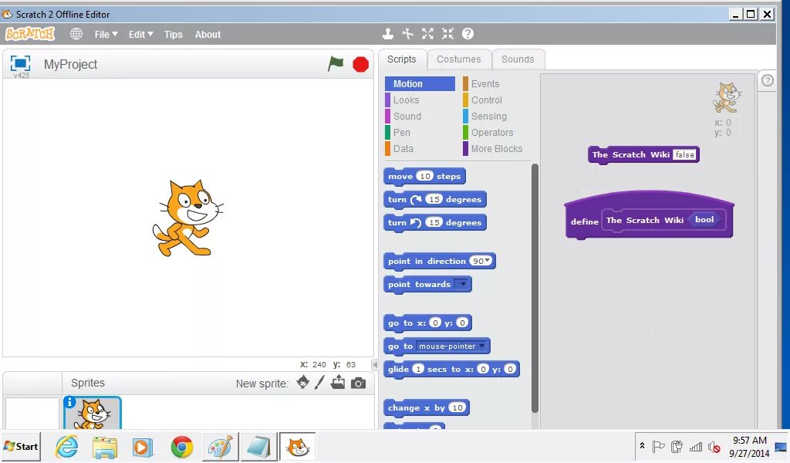Image resolution: width=790 pixels, height=463 pixels.
Task: Open Windows Explorer folder from taskbar
Action: (x=105, y=448)
